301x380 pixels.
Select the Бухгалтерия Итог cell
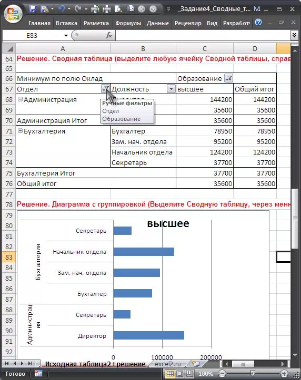coord(96,173)
